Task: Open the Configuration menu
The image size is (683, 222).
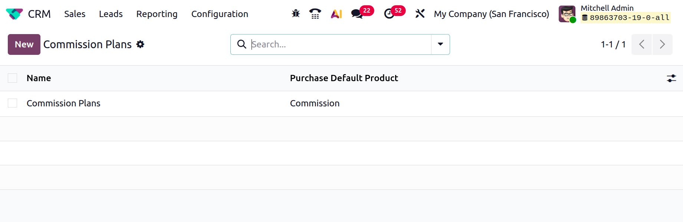Action: [220, 14]
